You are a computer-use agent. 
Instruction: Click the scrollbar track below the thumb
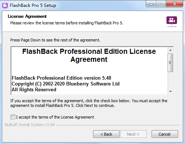(x=170, y=80)
